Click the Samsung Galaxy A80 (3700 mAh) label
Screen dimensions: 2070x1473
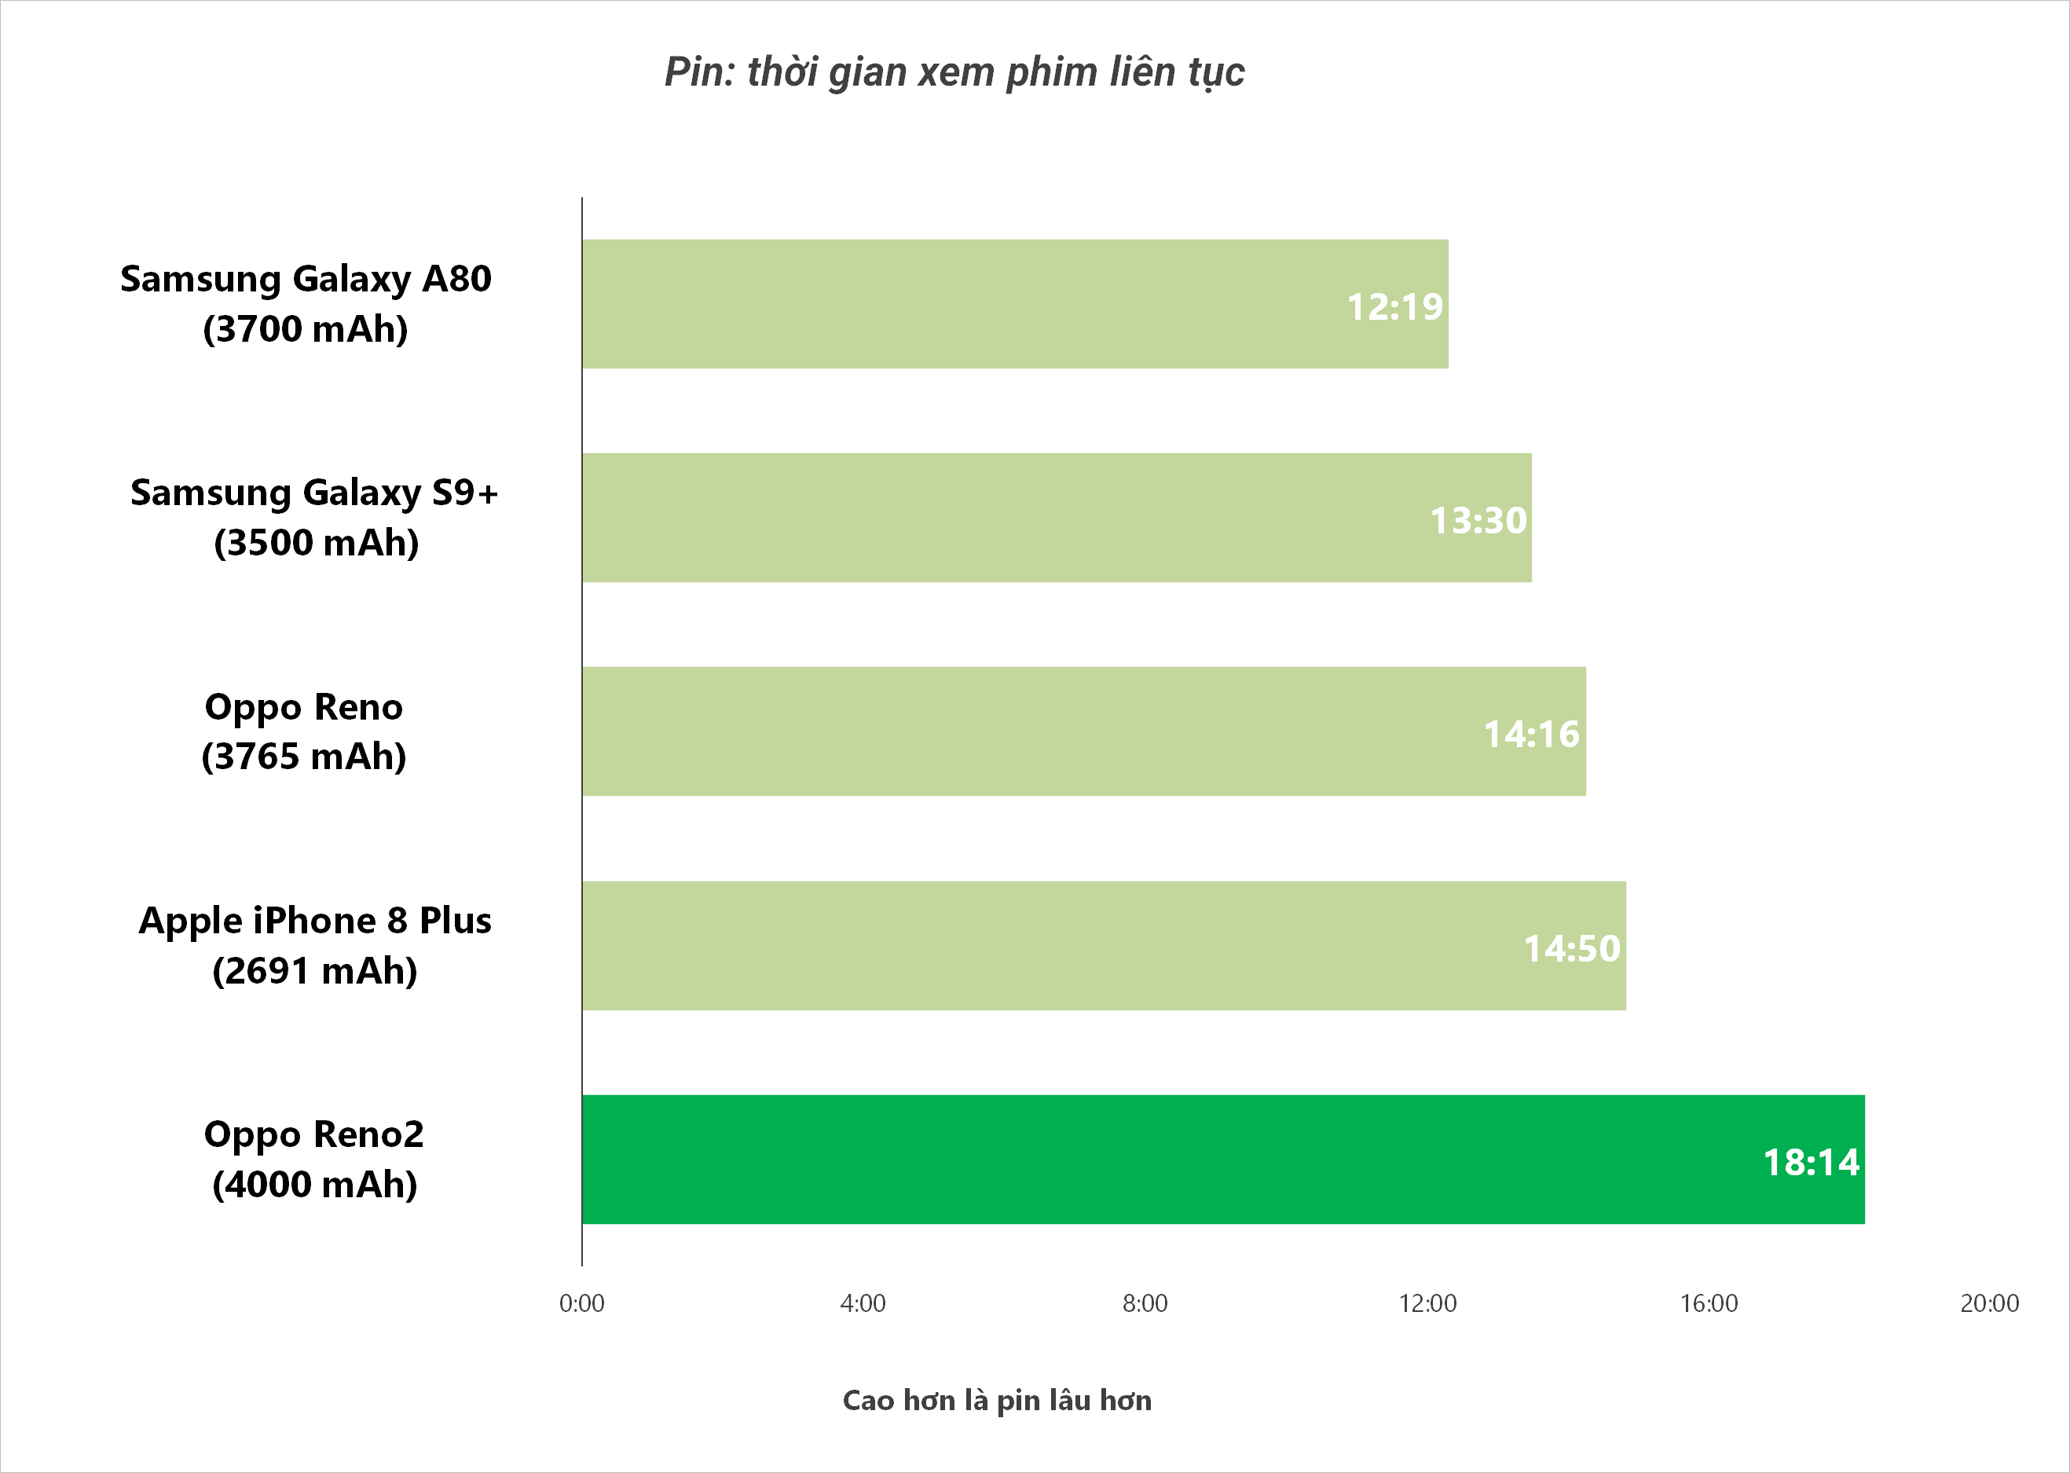point(306,304)
